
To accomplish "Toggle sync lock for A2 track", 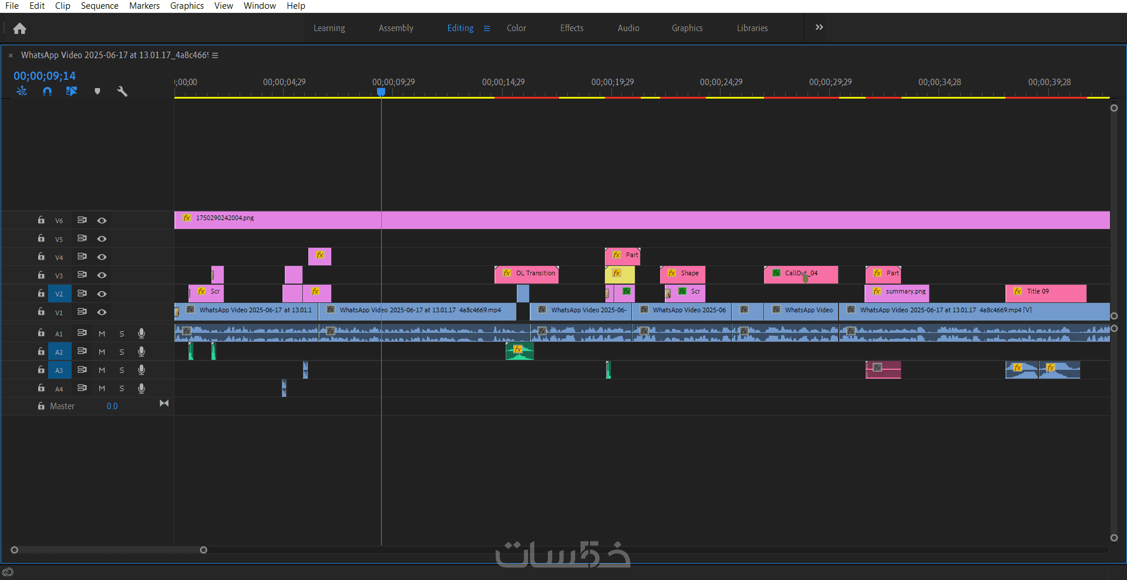I will click(82, 351).
